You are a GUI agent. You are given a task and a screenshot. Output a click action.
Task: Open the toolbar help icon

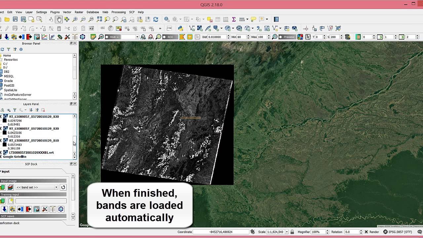(276, 20)
